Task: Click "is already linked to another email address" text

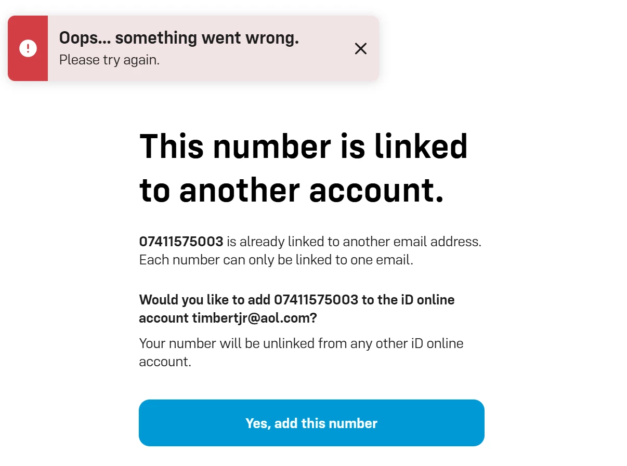Action: [x=354, y=242]
